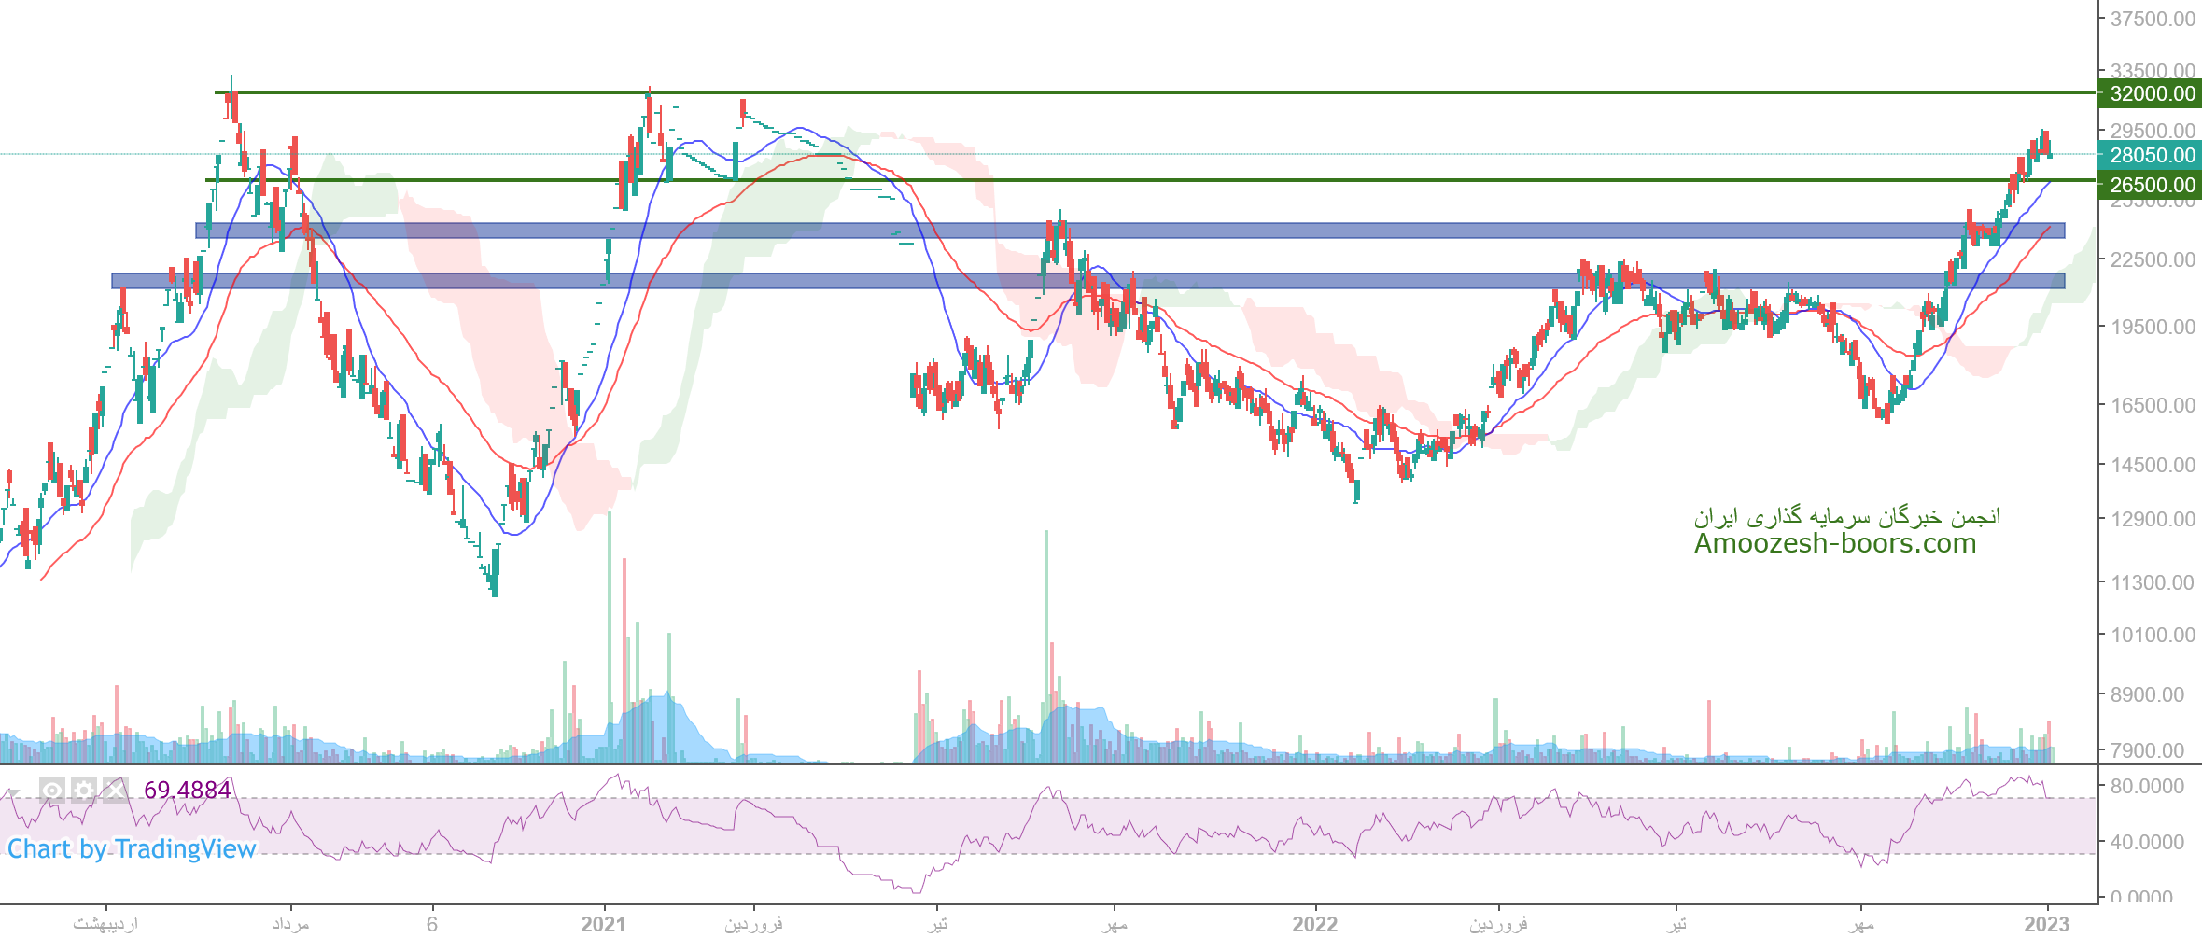Screen dimensions: 2202x938
Task: Click the Amoozesh-boors.com watermark text
Action: [1834, 543]
